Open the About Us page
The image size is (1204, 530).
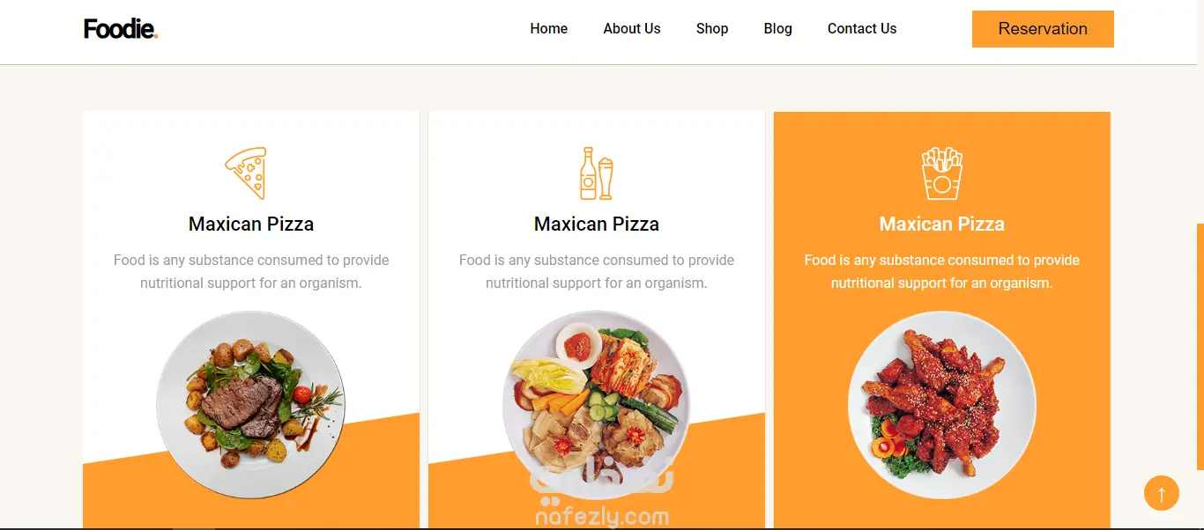point(631,29)
